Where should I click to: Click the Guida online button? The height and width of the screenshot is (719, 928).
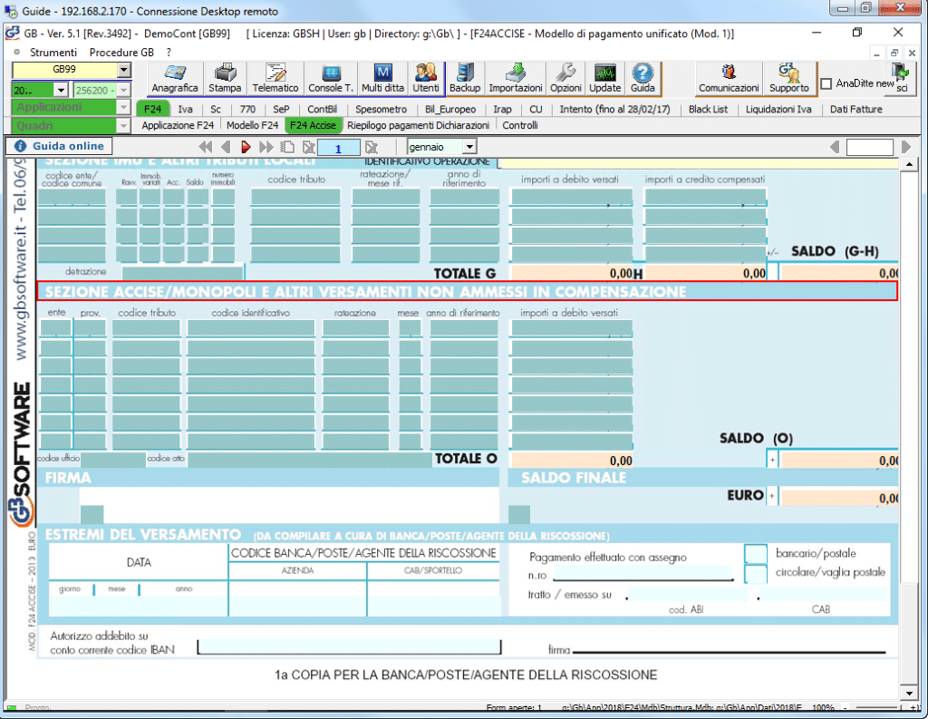(59, 146)
